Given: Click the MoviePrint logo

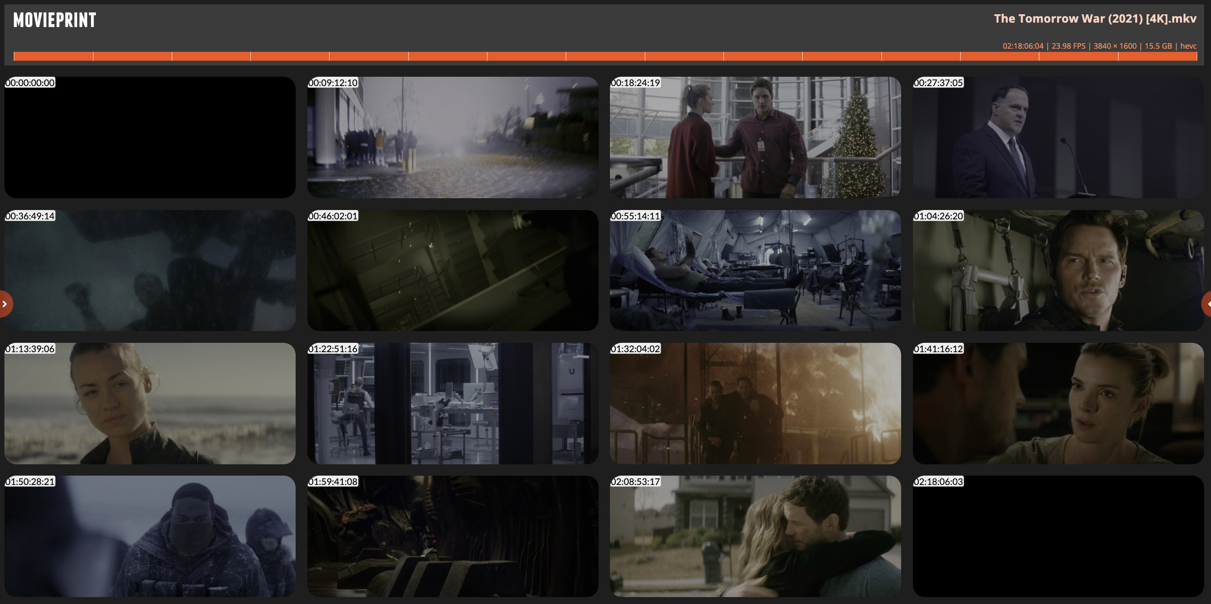Looking at the screenshot, I should tap(55, 20).
